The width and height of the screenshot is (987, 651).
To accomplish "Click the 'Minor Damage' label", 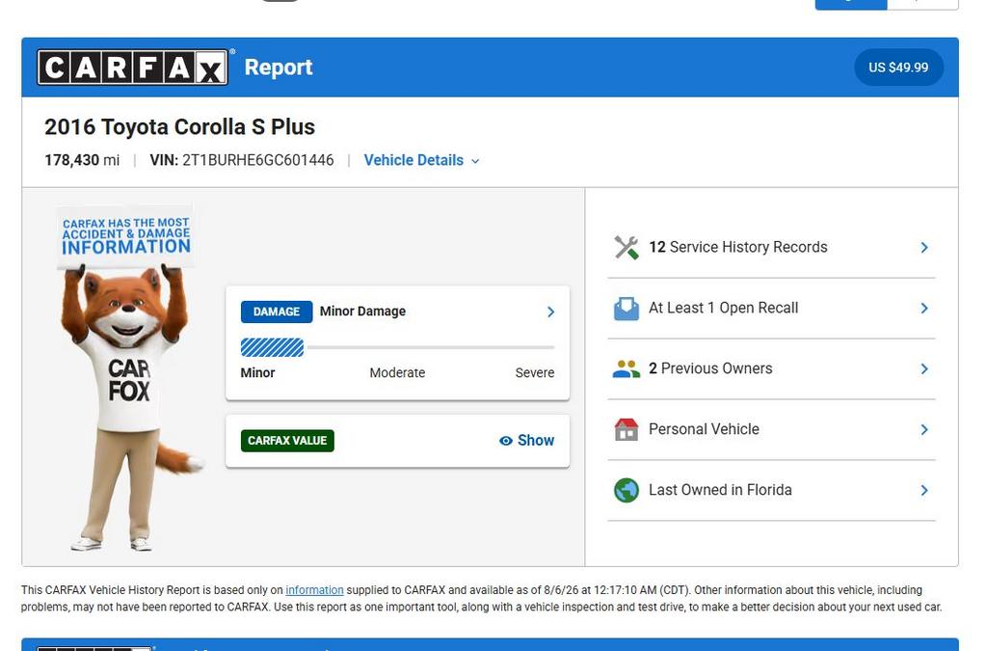I will [362, 312].
